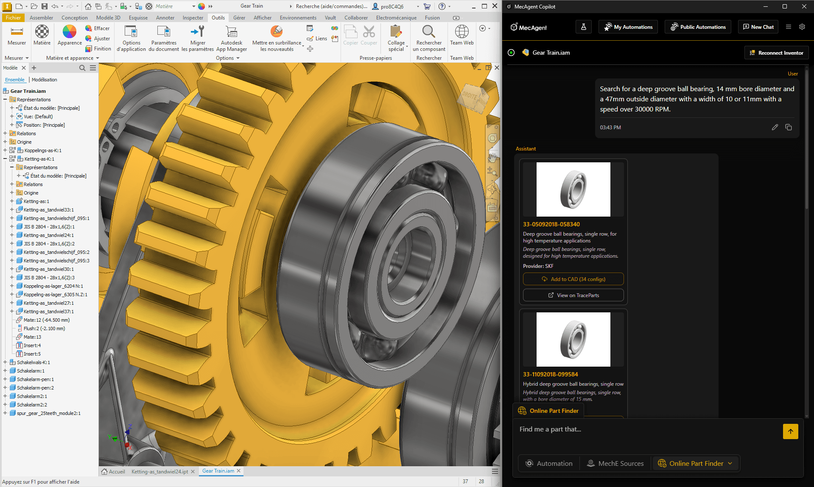Expand the Koppelings-as-K:1 node
Image resolution: width=814 pixels, height=487 pixels.
tap(5, 150)
